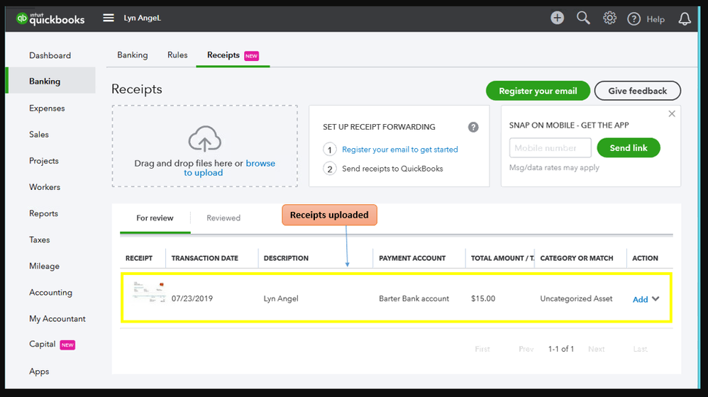Screen dimensions: 708x397
Task: Click the cloud upload icon
Action: pos(204,138)
